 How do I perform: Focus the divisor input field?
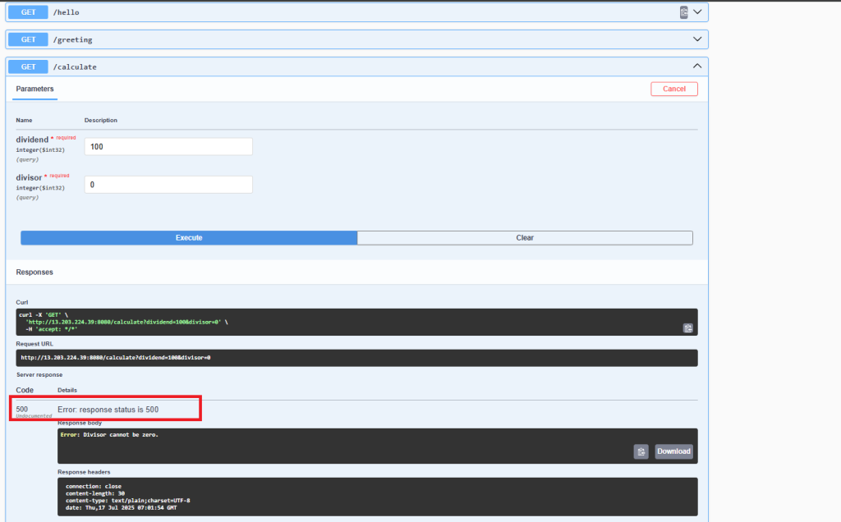coord(168,185)
